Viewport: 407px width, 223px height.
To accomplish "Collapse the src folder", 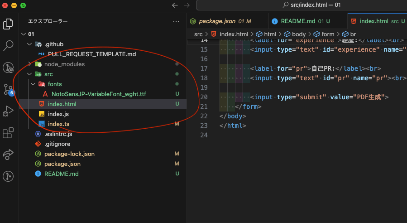I will click(x=29, y=74).
